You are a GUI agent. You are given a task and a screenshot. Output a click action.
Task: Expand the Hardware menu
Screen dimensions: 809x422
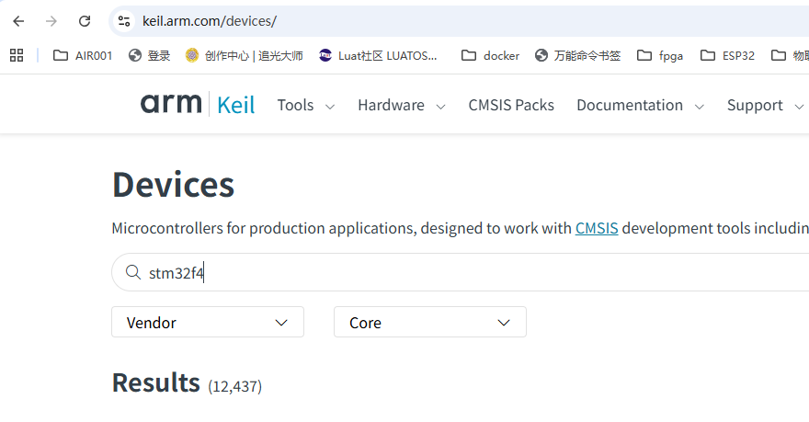(x=402, y=105)
